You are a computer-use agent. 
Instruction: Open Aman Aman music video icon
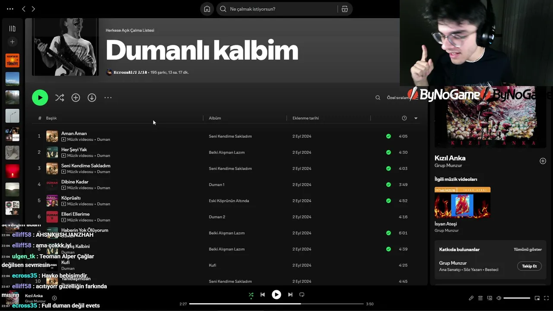coord(64,140)
